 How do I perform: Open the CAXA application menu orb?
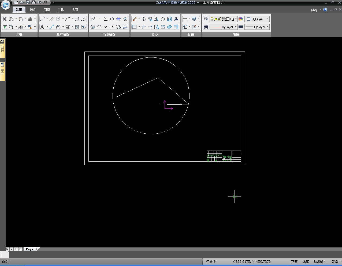pyautogui.click(x=5, y=5)
